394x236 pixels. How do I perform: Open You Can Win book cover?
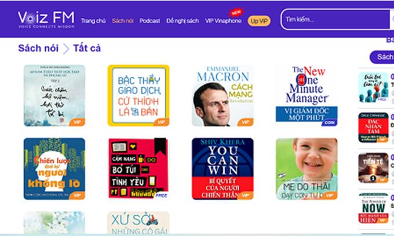222,169
